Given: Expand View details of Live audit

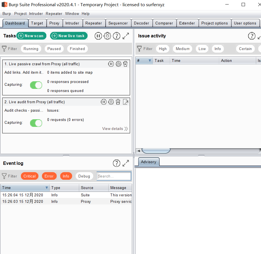Looking at the screenshot, I should [x=115, y=129].
